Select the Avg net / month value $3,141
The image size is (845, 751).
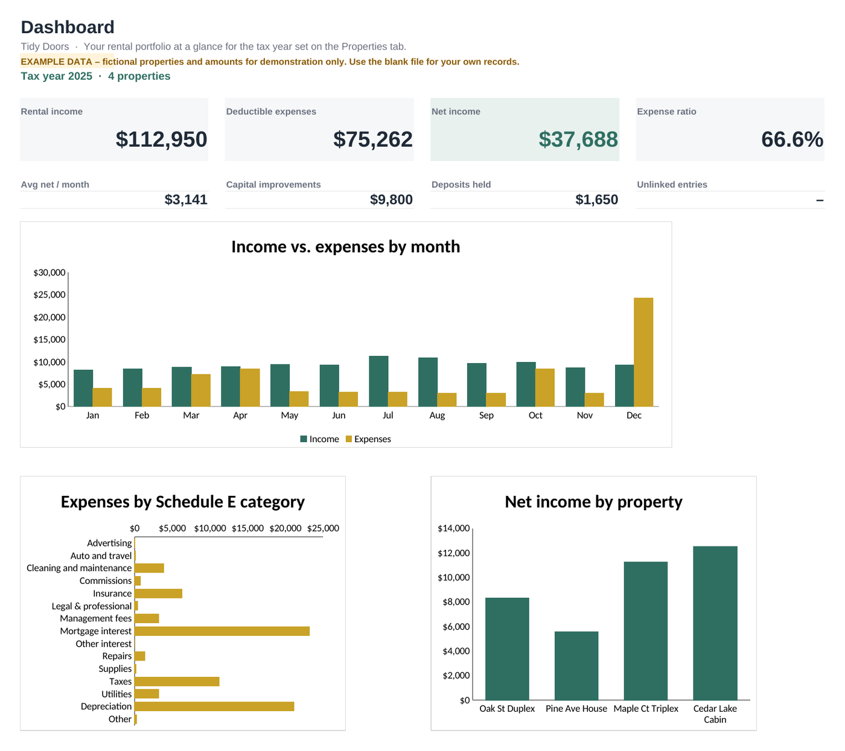(x=186, y=200)
